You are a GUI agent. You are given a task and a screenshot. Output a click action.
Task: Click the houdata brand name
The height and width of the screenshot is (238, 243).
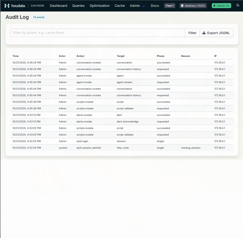[18, 6]
